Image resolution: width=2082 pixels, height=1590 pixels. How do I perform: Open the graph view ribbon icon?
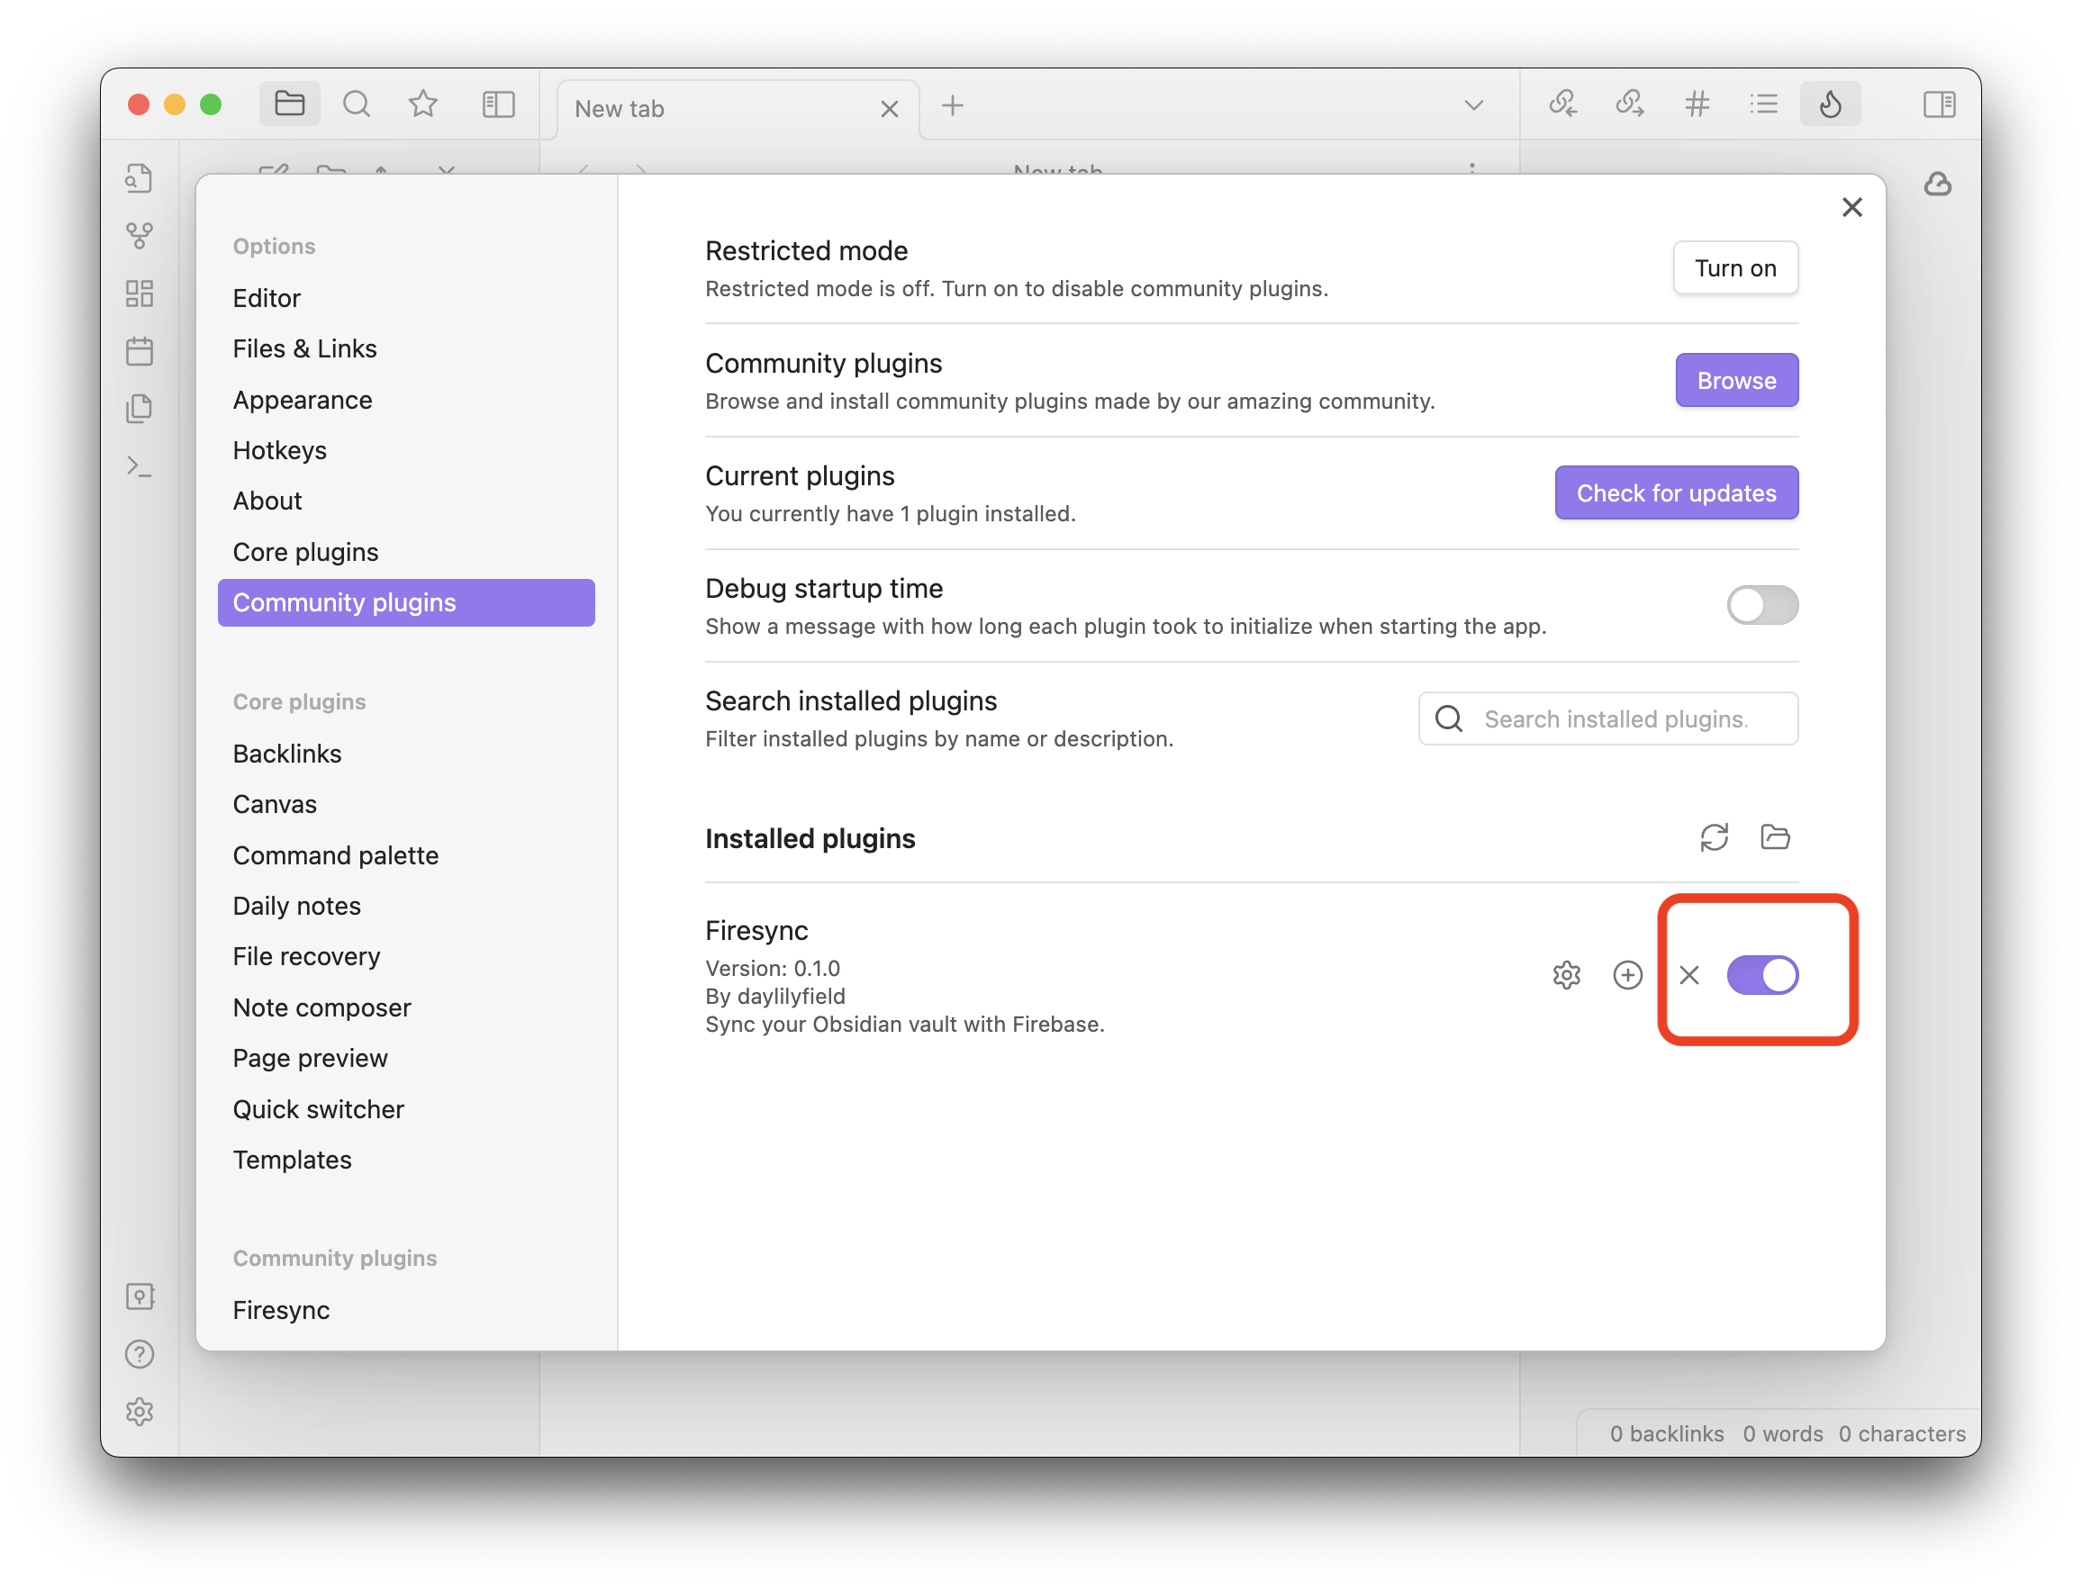(140, 236)
